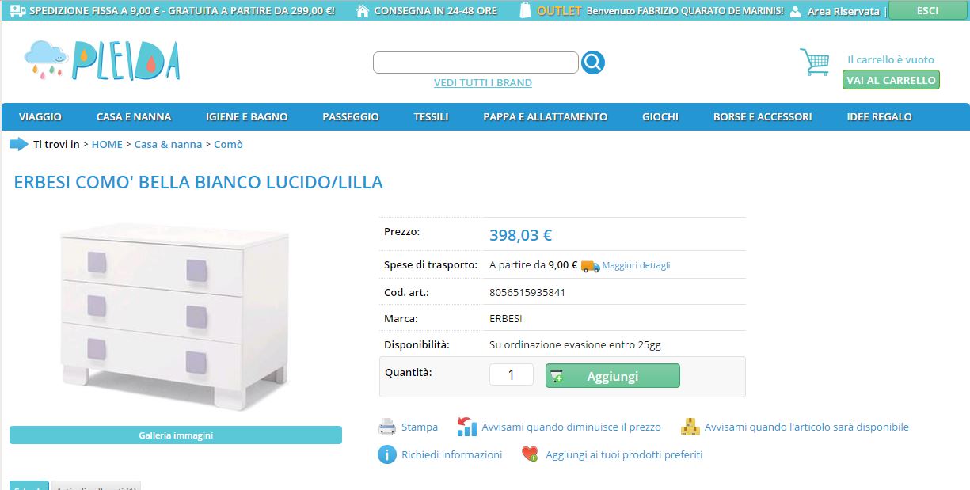Open the IDEE REGALO menu

[879, 116]
